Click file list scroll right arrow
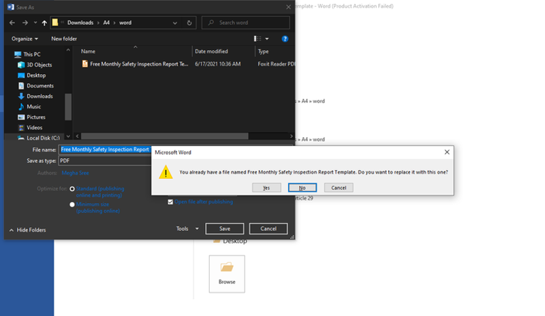 coord(292,137)
